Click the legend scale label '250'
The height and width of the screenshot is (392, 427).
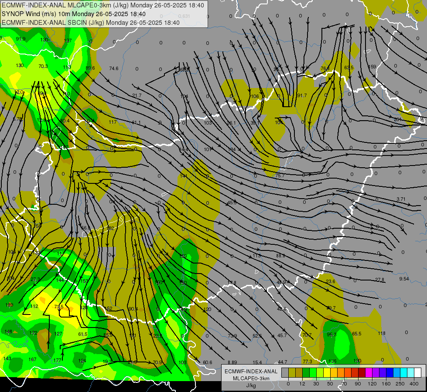400,384
